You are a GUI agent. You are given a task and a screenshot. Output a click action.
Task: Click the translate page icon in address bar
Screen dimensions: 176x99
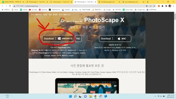tap(147, 6)
